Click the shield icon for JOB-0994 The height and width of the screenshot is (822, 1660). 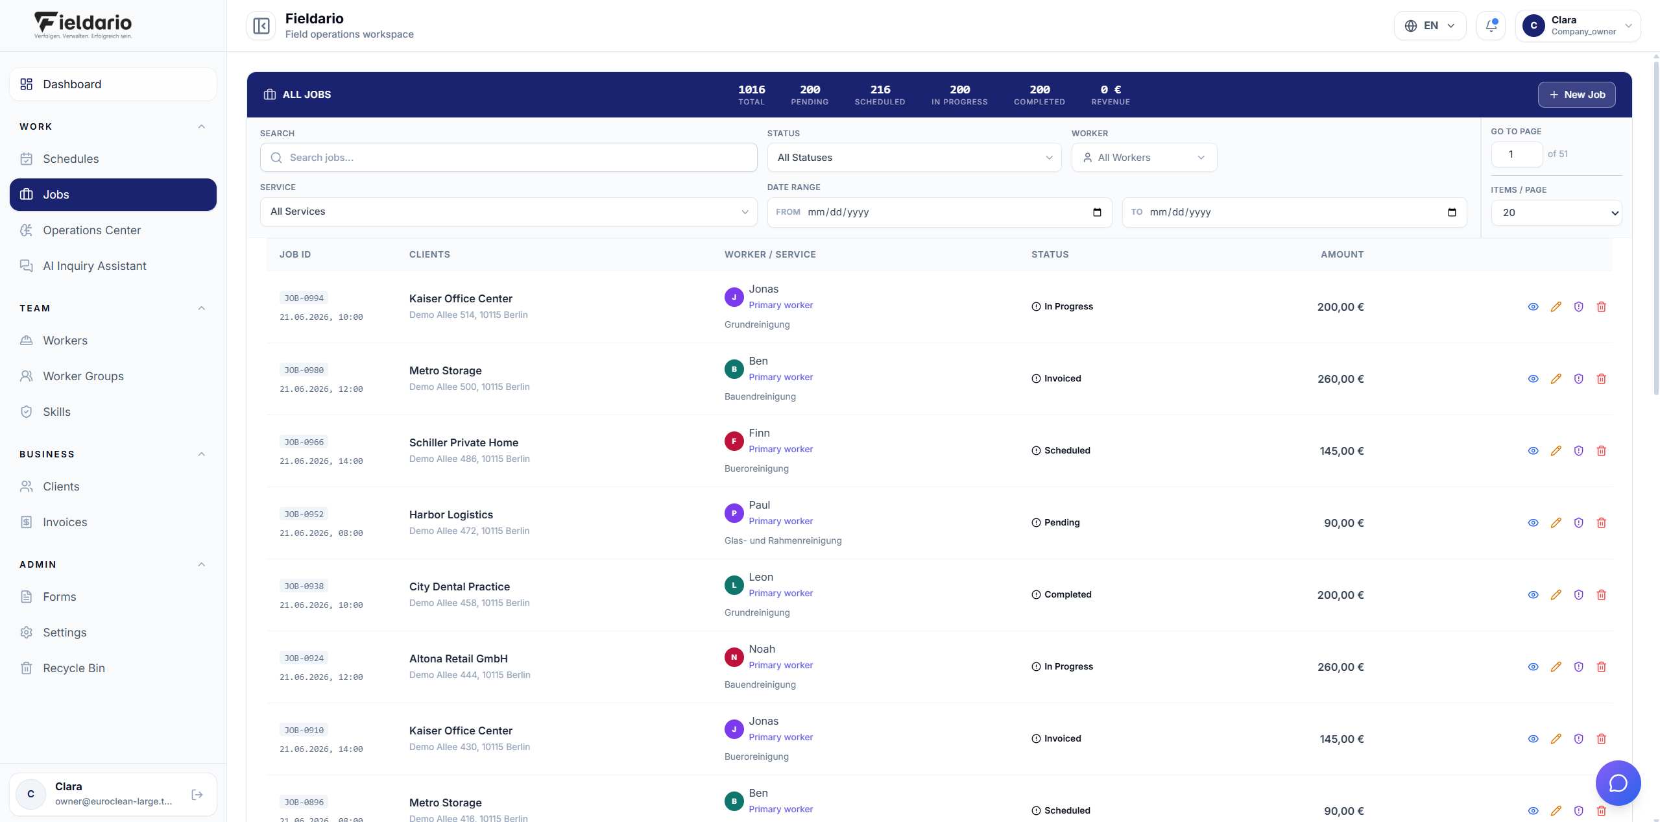click(x=1578, y=307)
